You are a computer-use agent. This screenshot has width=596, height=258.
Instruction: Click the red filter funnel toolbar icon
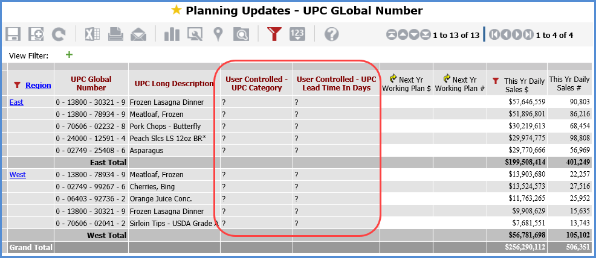[x=274, y=34]
